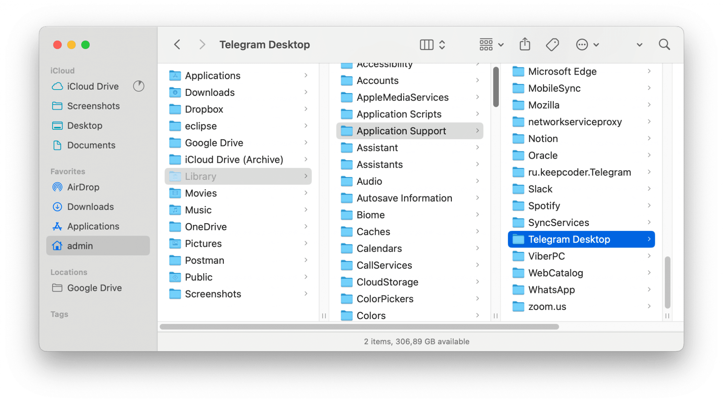Select the grouping icon in the toolbar

click(x=486, y=44)
